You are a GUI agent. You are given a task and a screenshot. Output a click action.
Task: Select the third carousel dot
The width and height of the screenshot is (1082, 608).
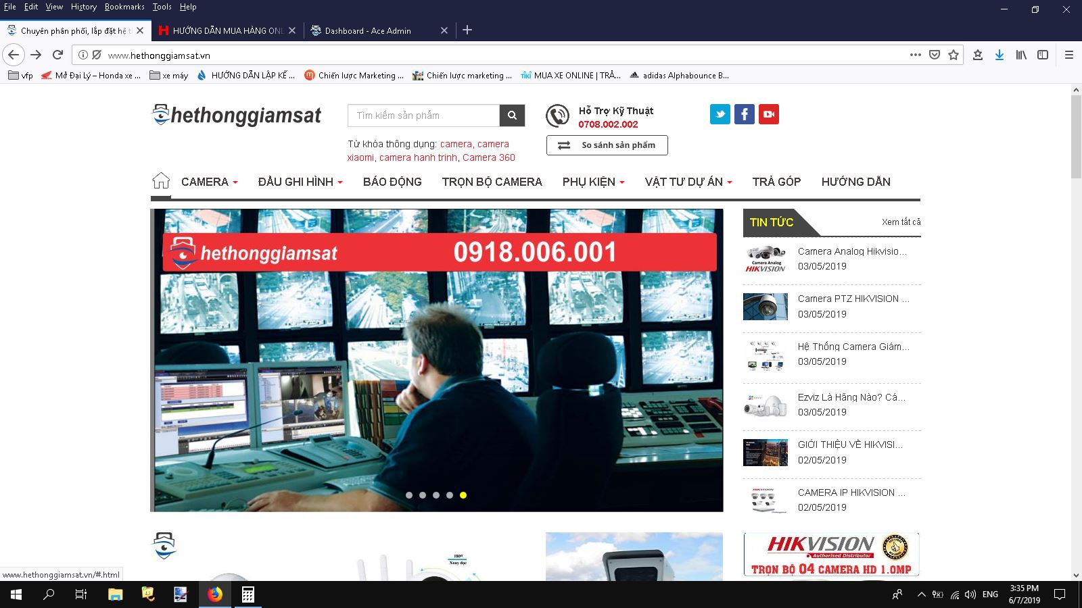436,495
